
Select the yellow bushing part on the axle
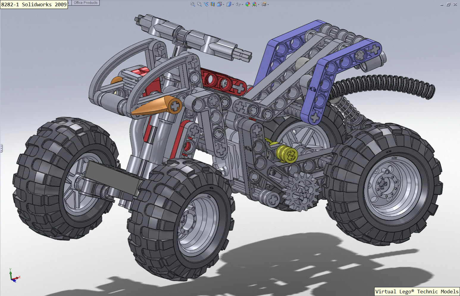click(287, 153)
